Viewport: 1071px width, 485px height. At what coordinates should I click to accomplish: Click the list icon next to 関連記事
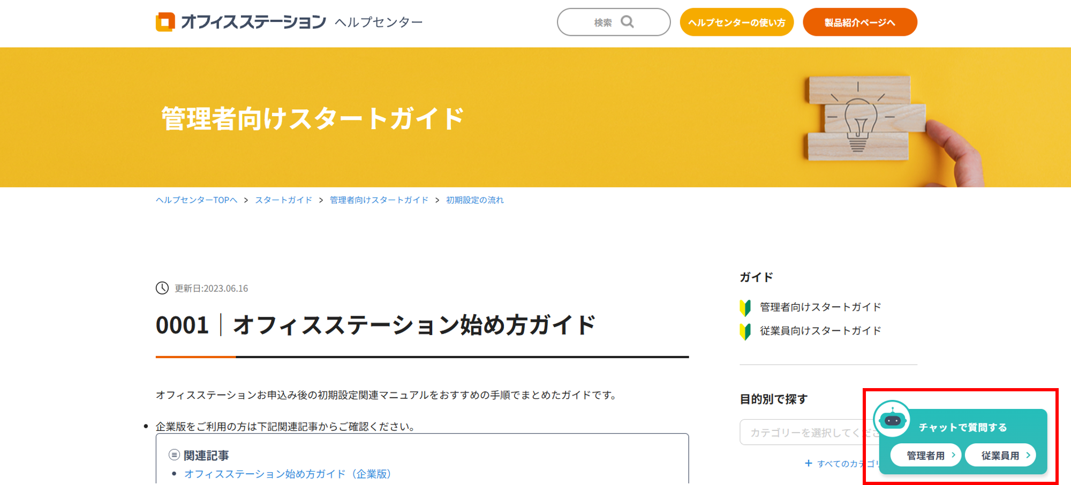coord(174,455)
